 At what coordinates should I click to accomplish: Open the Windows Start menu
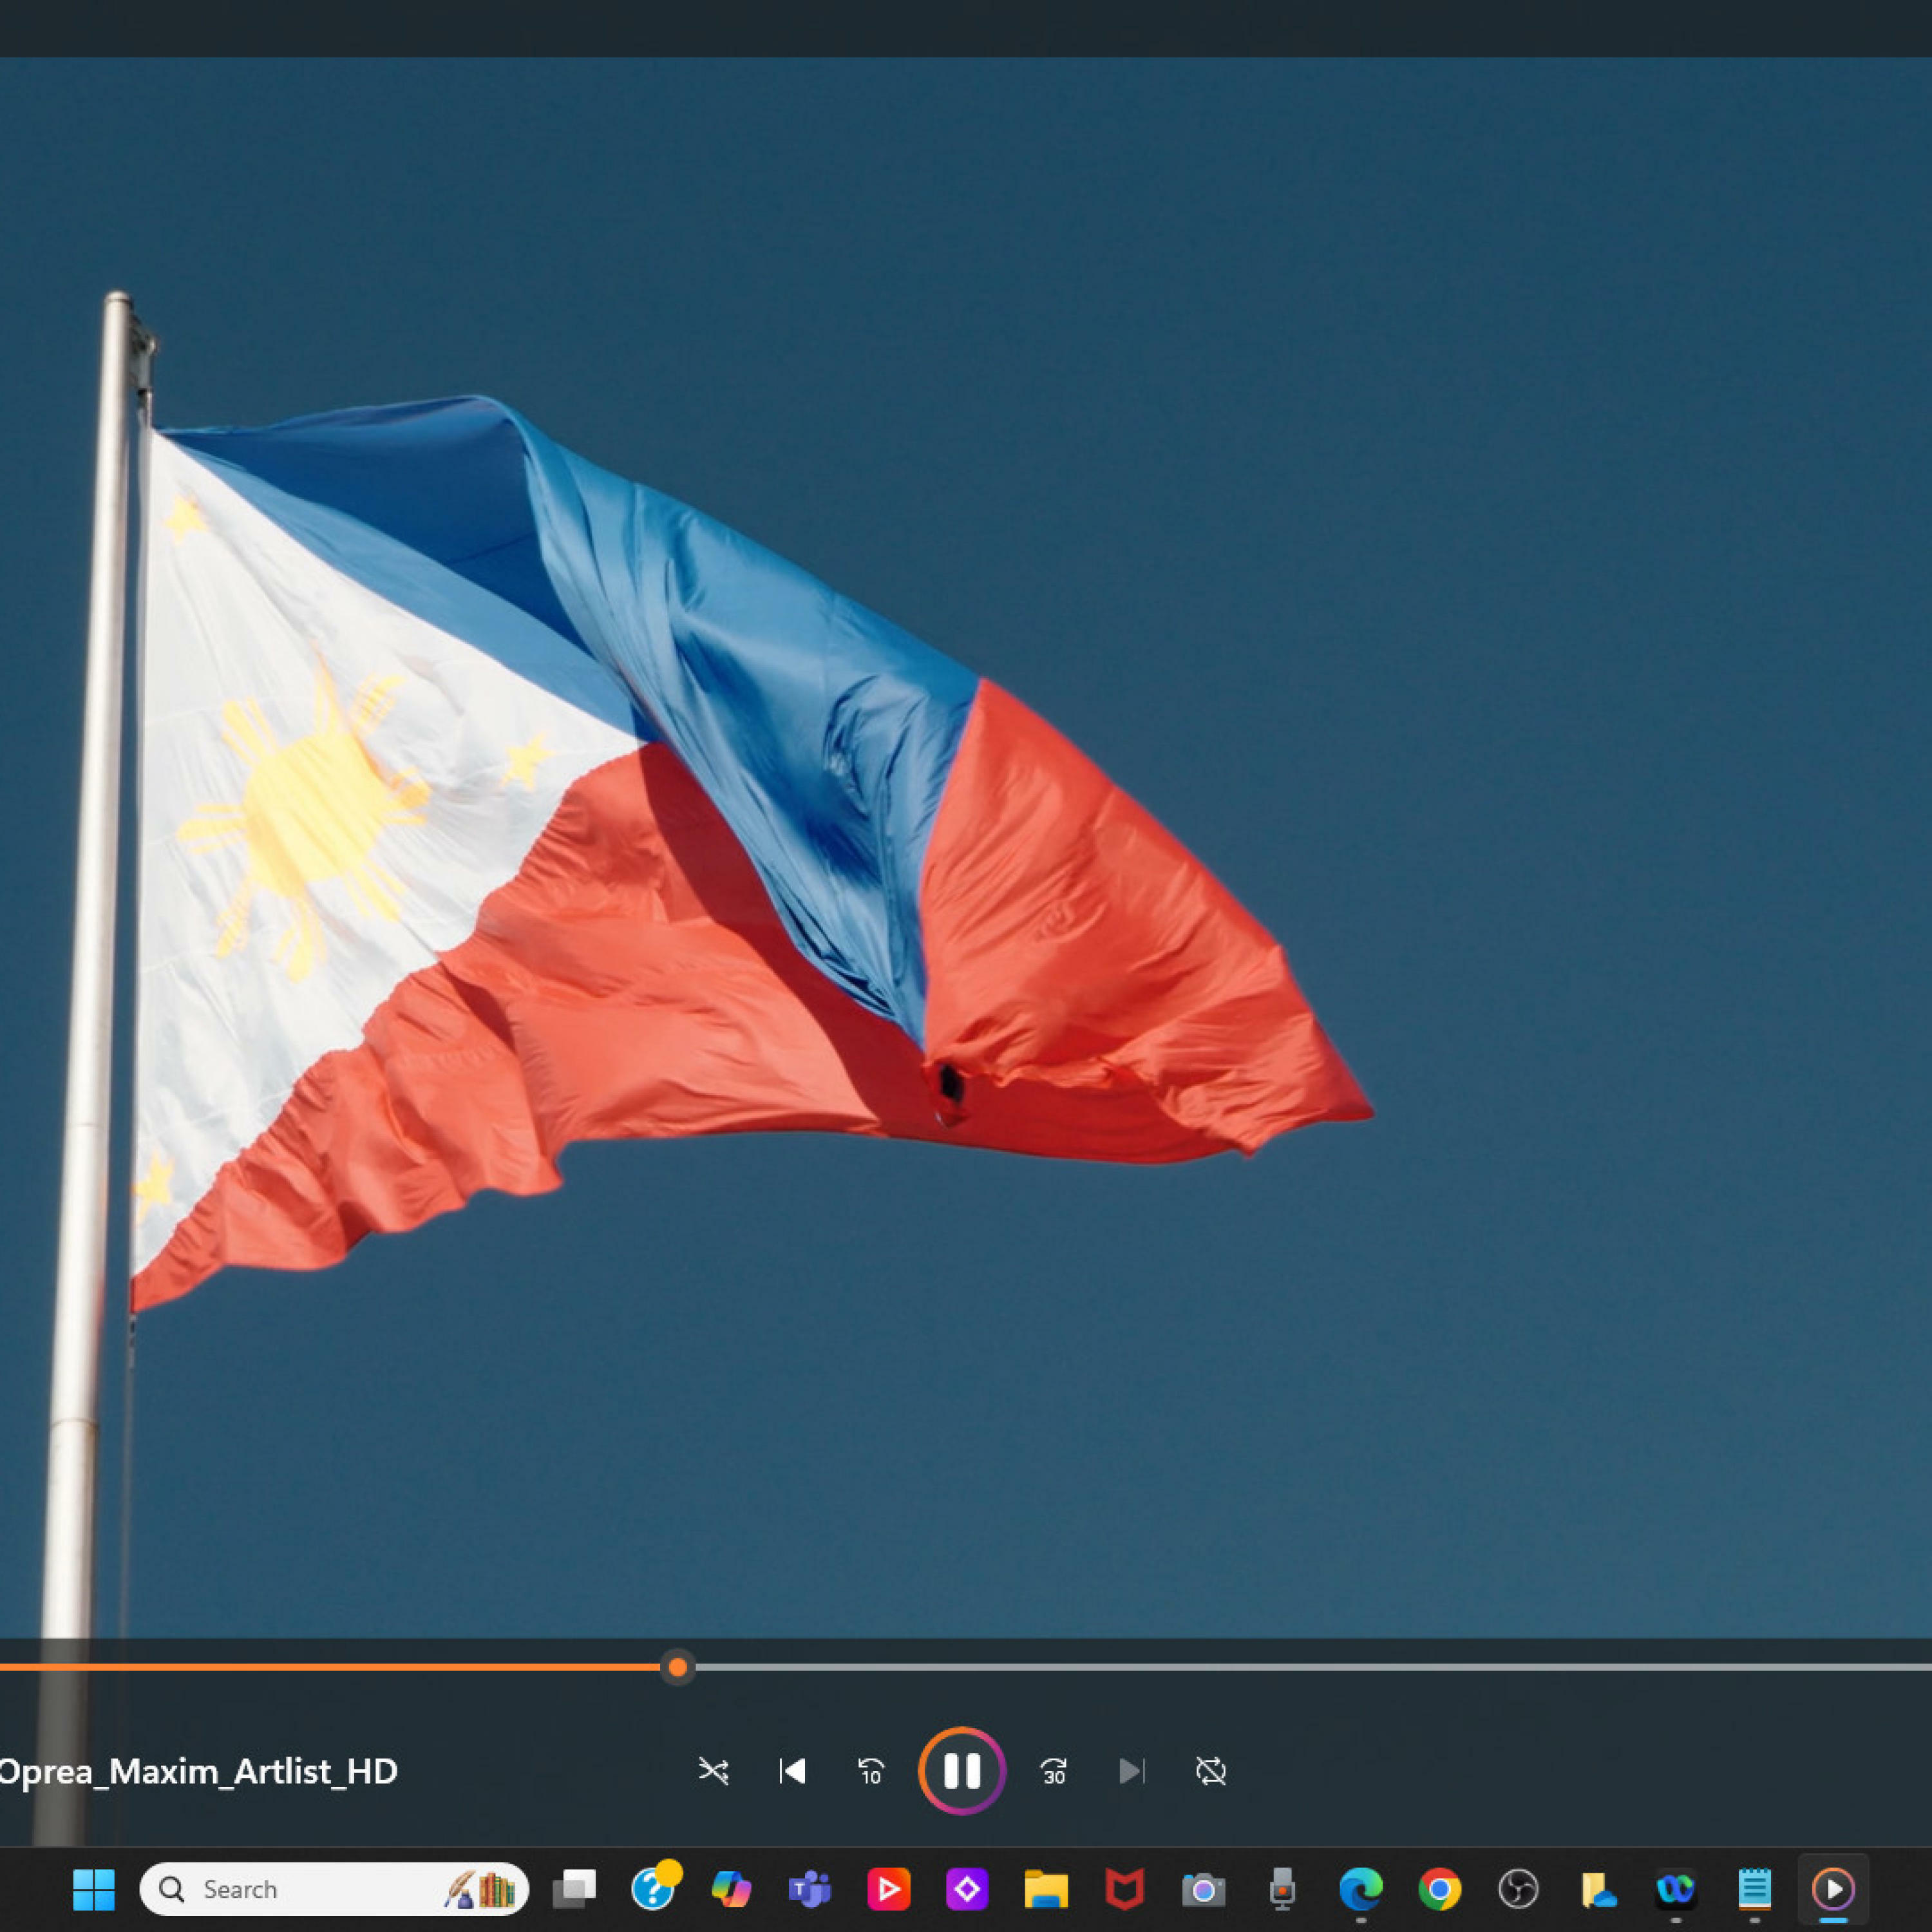94,1889
